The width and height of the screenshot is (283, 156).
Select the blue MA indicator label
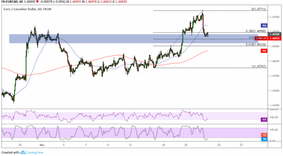(x=265, y=25)
